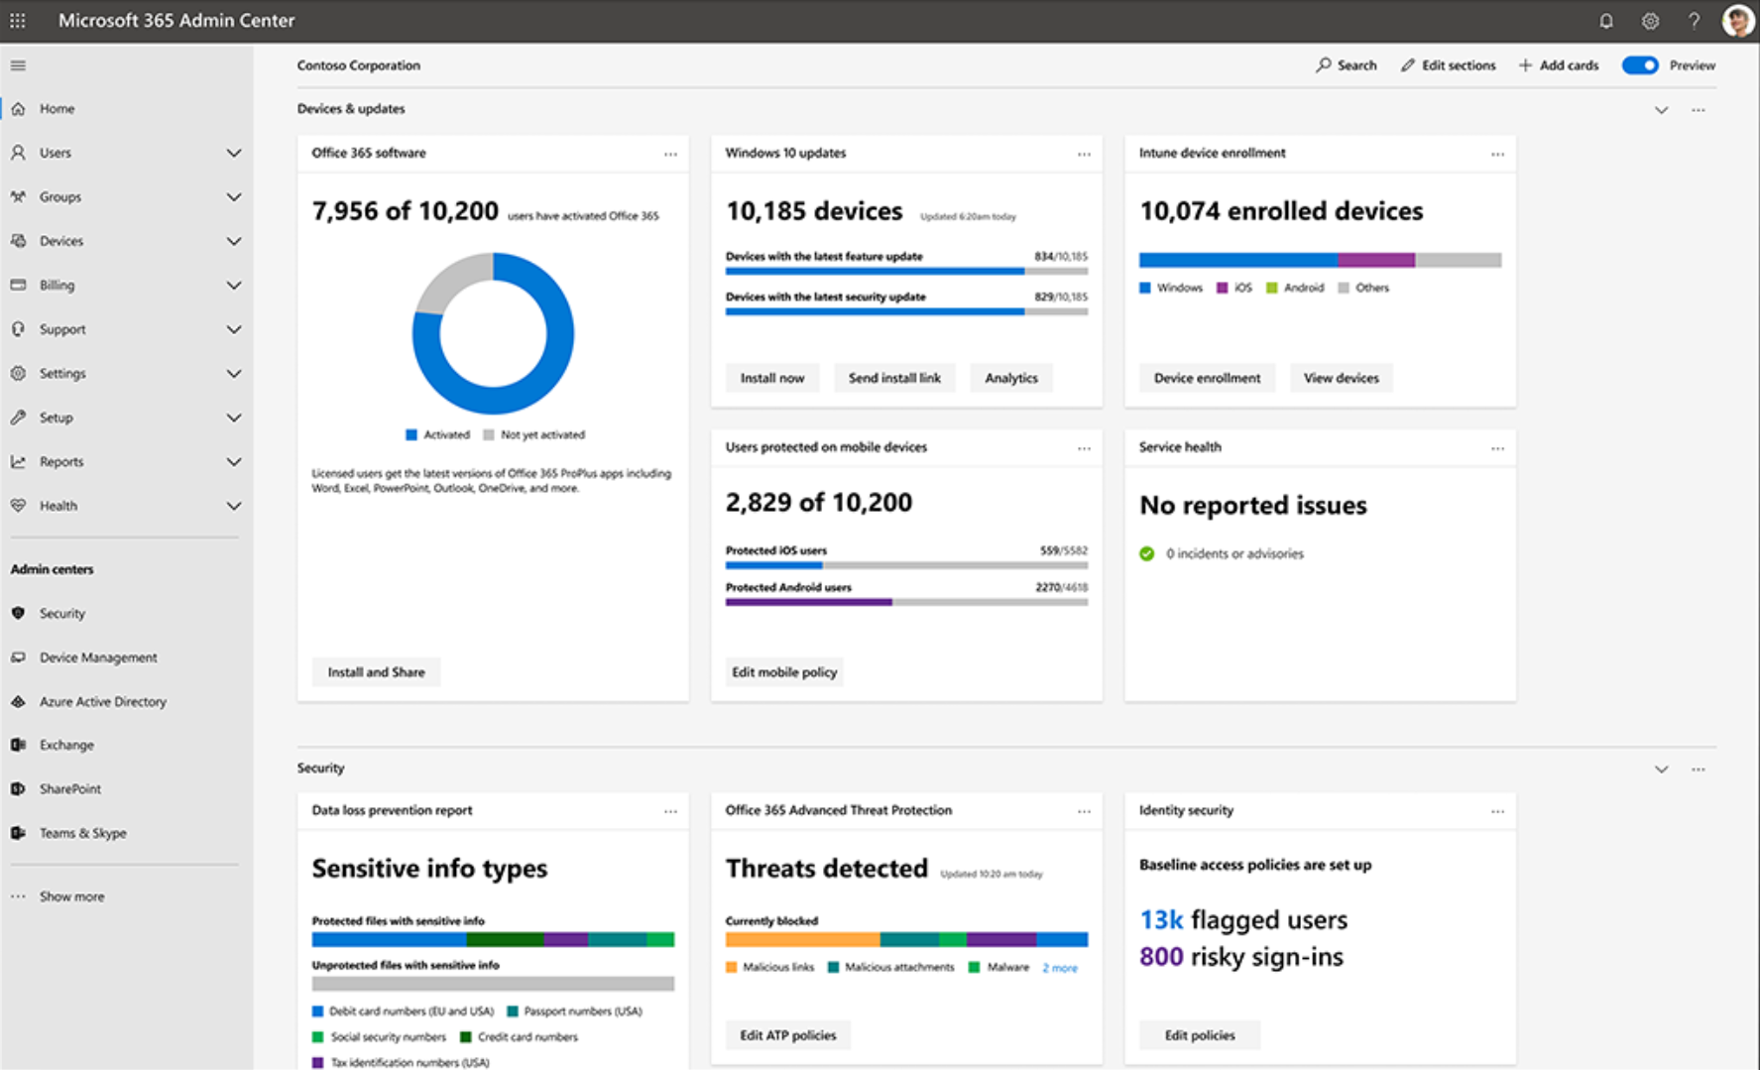Toggle the Preview switch on
This screenshot has width=1760, height=1070.
point(1641,64)
